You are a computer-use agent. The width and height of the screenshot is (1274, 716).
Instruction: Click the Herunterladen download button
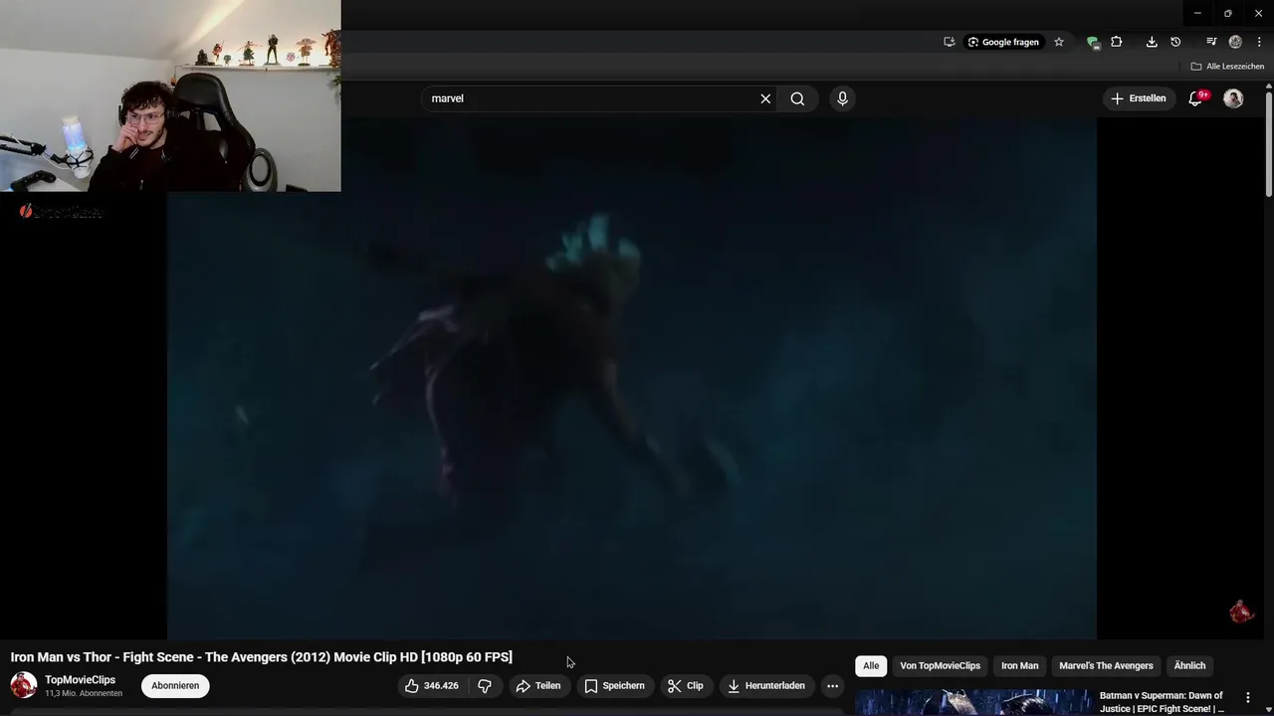766,685
